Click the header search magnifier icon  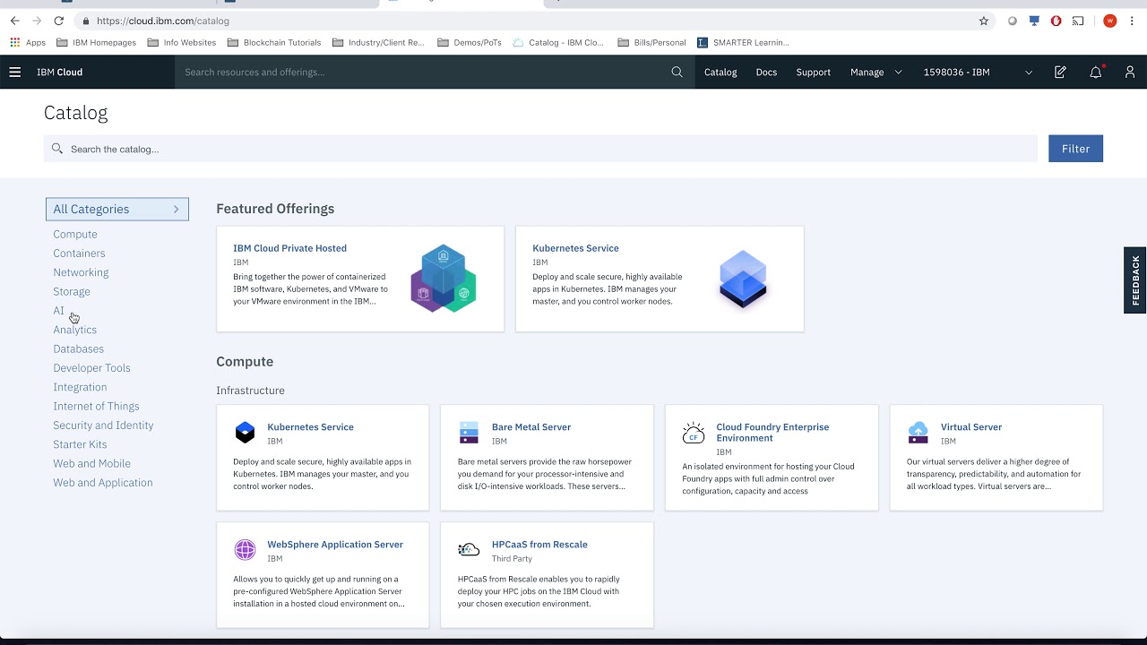(x=677, y=72)
